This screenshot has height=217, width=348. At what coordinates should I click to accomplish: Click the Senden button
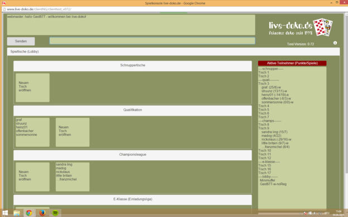tap(21, 41)
